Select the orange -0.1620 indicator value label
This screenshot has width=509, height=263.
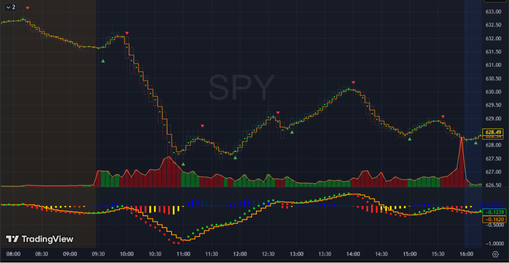494,219
